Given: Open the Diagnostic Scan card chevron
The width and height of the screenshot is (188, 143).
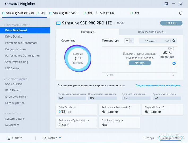Looking at the screenshot, I should click(x=163, y=107).
